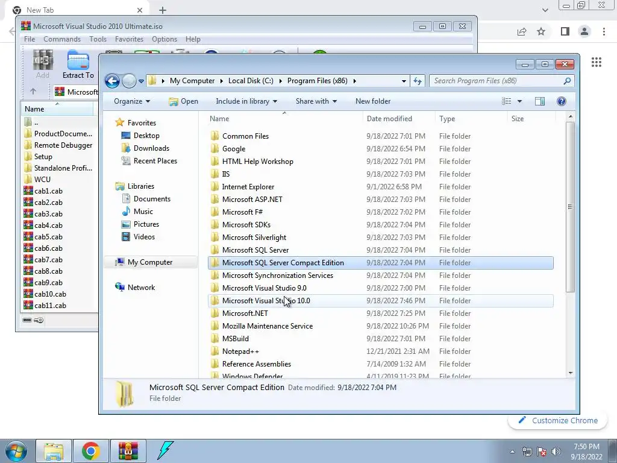Open the Favorites menu in WinRAR

pyautogui.click(x=129, y=39)
